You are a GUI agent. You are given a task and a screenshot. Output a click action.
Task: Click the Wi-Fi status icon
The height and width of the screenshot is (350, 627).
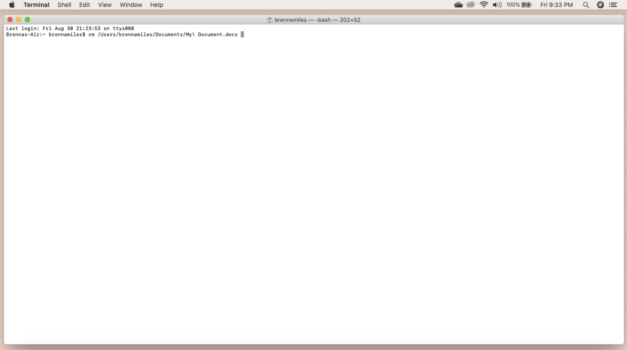tap(483, 5)
